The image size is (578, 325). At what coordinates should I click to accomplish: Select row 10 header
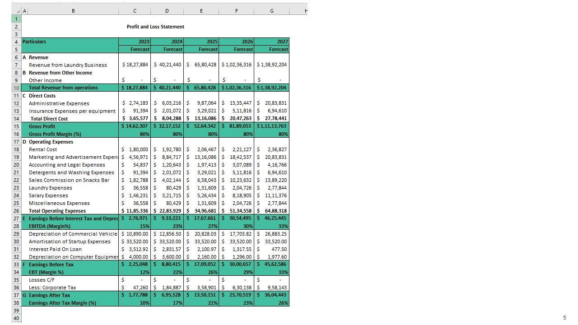tap(16, 88)
